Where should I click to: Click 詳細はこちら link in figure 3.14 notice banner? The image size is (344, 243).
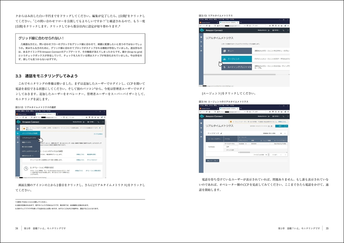point(282,122)
